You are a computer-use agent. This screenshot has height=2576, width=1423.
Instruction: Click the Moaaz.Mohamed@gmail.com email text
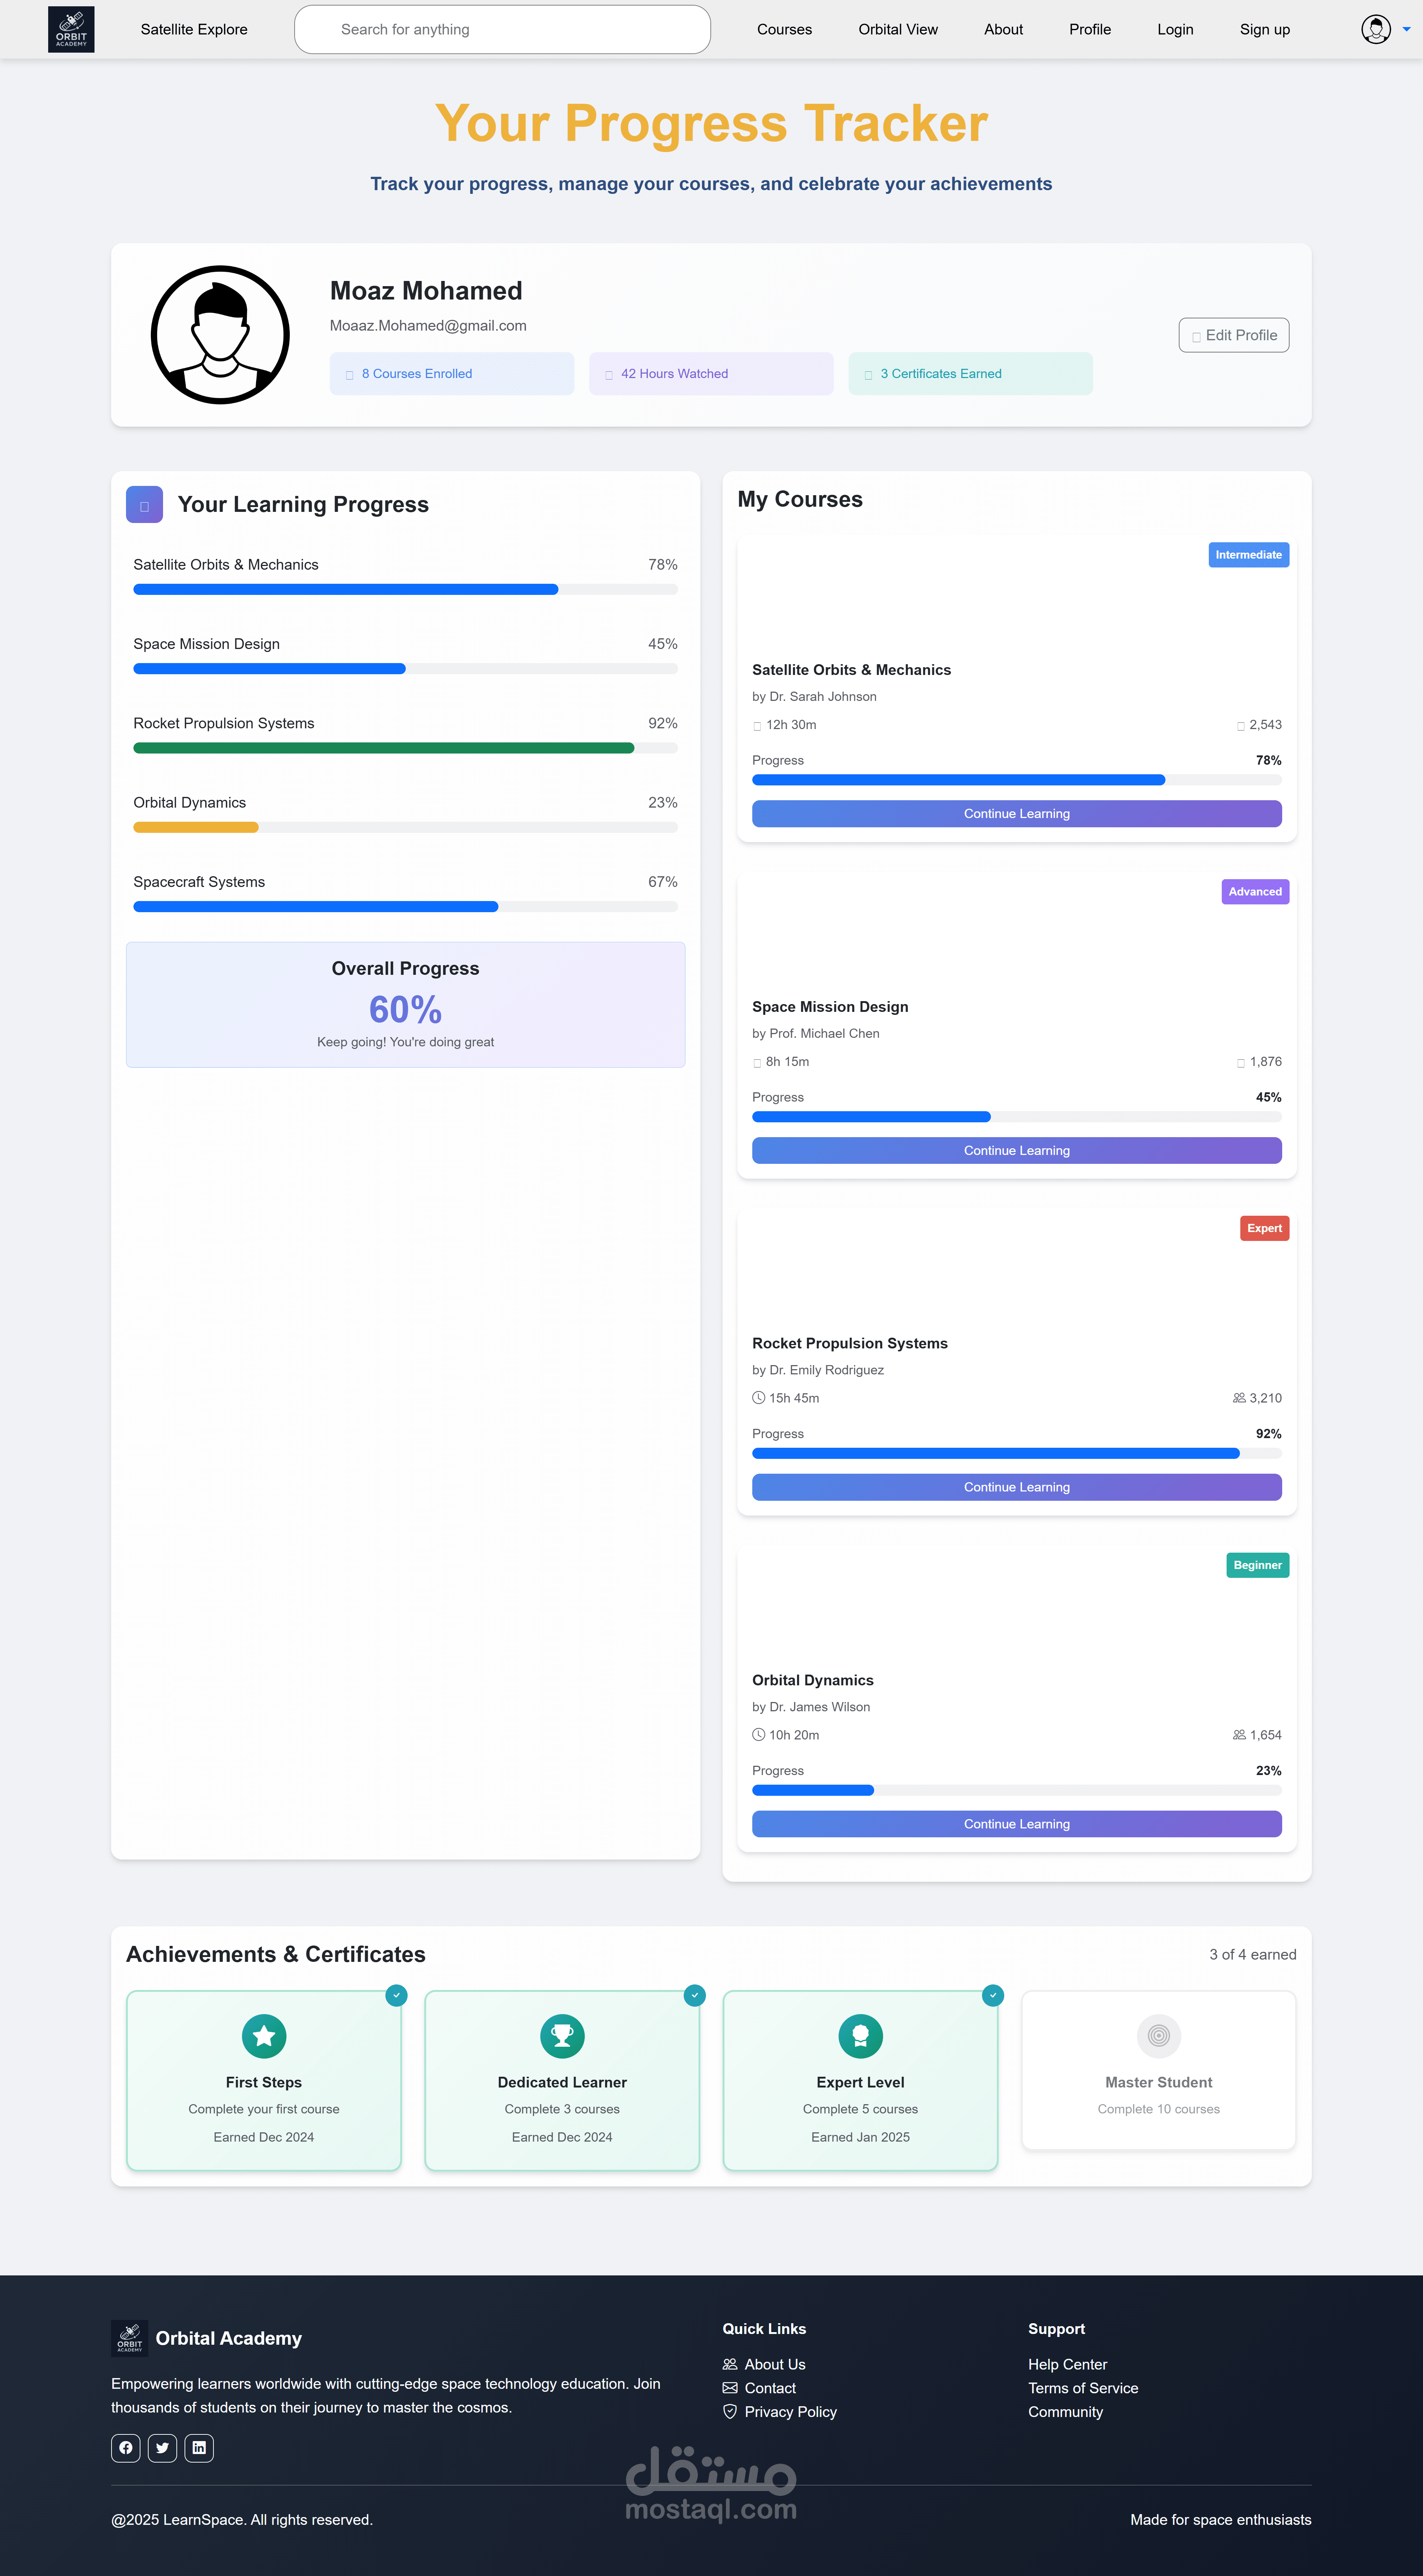pos(428,326)
